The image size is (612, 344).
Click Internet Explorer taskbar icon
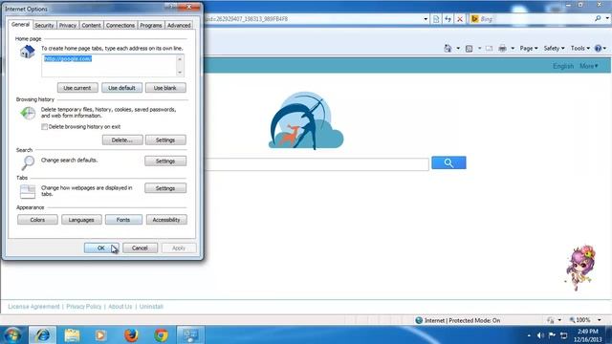click(42, 335)
